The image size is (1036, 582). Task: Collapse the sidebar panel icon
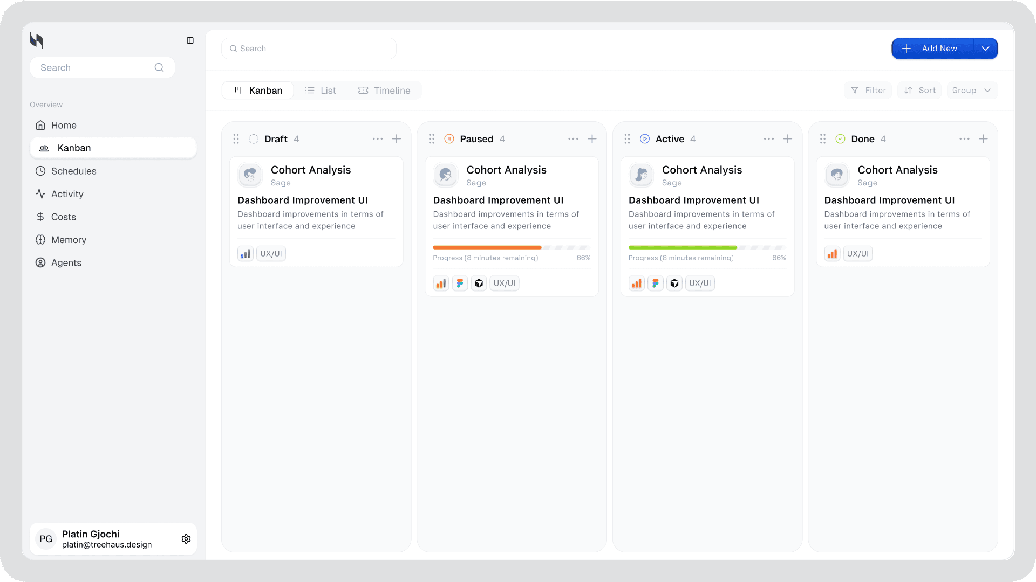pyautogui.click(x=190, y=40)
